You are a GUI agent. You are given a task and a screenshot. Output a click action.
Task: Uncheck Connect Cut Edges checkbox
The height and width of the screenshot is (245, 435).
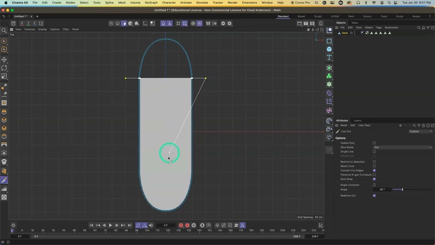pyautogui.click(x=374, y=170)
